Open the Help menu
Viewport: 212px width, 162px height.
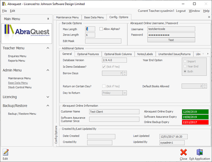pyautogui.click(x=206, y=11)
